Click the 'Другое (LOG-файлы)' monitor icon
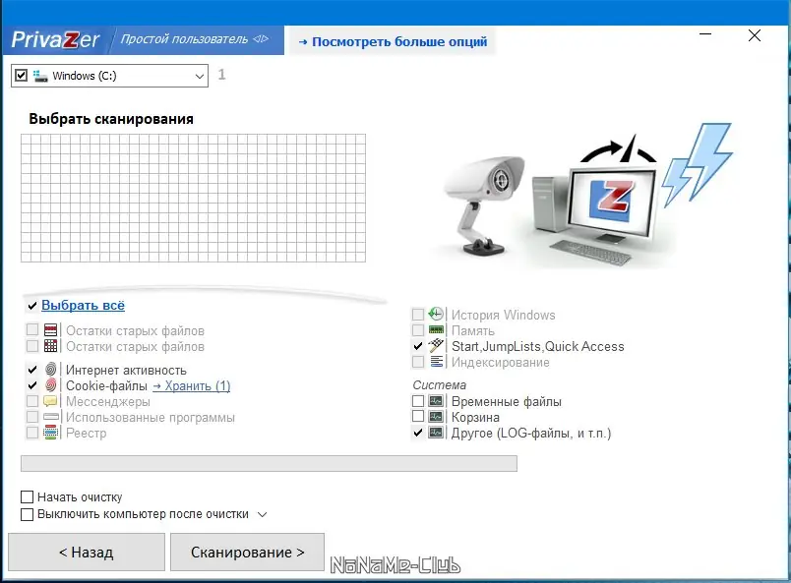Image resolution: width=791 pixels, height=583 pixels. 436,433
